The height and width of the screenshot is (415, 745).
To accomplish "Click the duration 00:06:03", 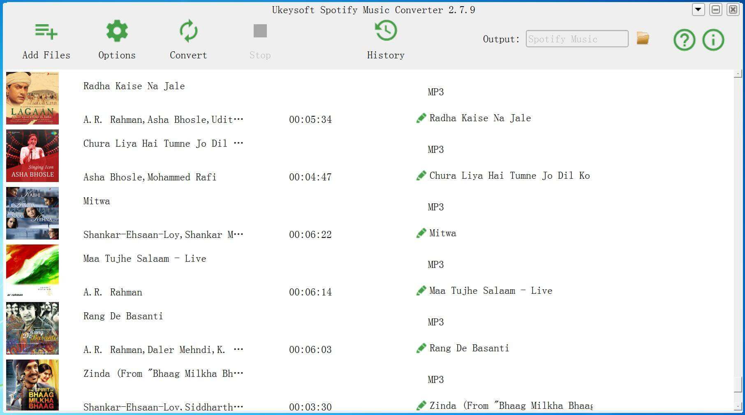I will point(310,350).
